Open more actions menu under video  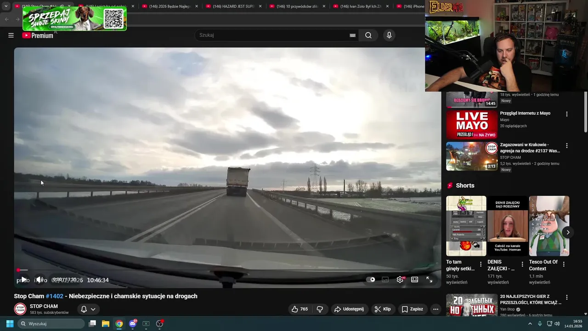point(436,309)
